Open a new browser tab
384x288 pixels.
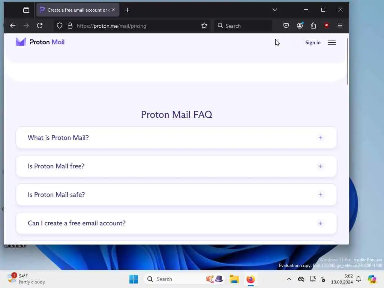[127, 10]
